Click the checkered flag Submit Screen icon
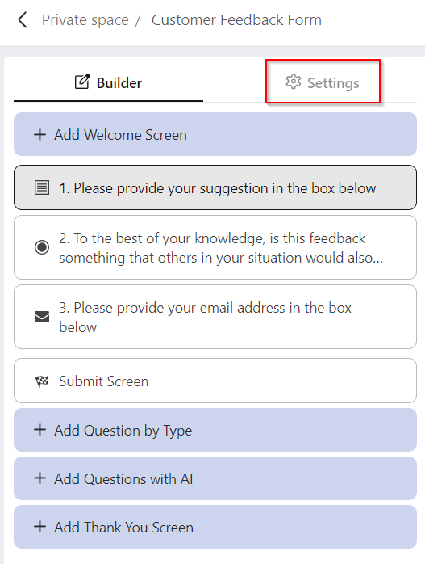This screenshot has height=564, width=425. click(x=42, y=381)
